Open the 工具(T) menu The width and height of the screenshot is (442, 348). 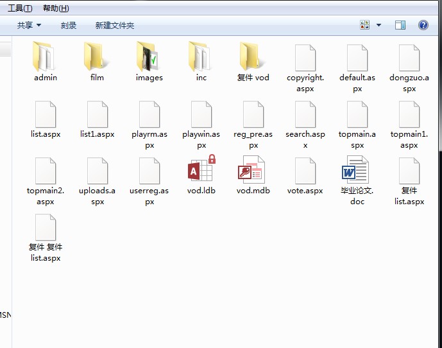point(20,8)
